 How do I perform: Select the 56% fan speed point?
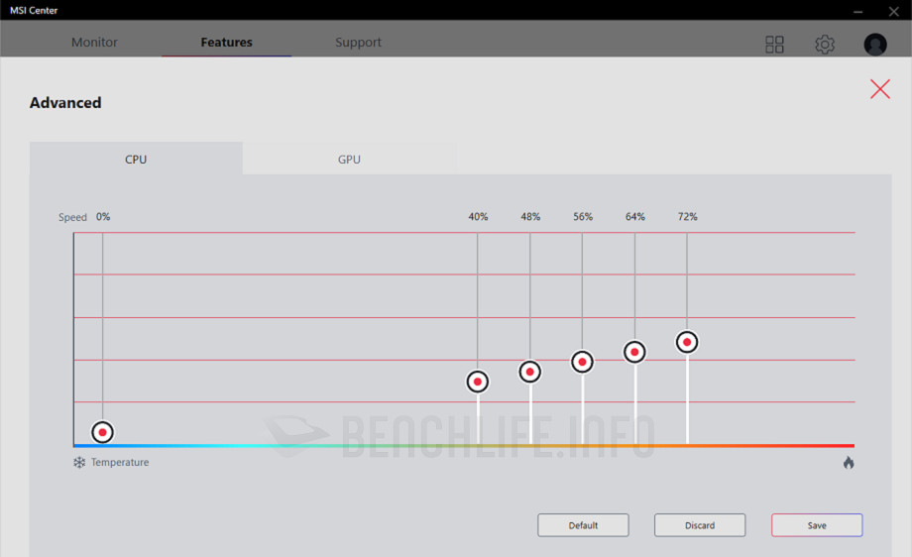click(x=582, y=362)
